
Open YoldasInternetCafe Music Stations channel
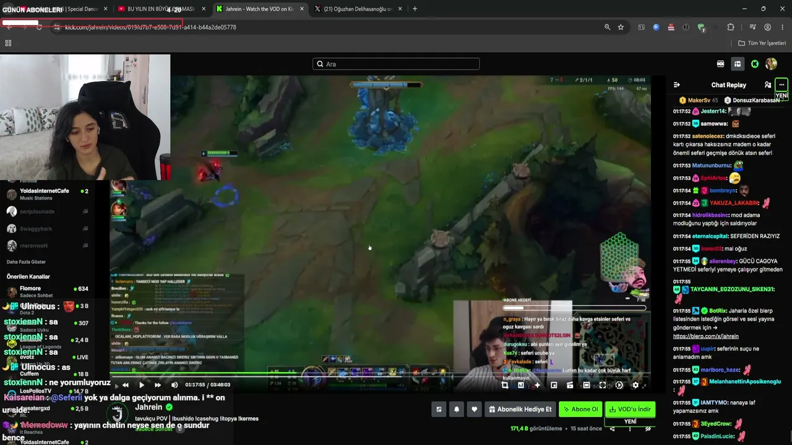[47, 194]
